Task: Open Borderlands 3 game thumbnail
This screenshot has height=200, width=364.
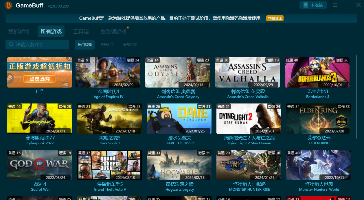Action: 317,72
